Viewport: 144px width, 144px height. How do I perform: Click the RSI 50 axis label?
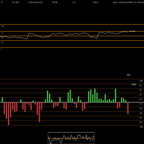[x=2, y=38]
